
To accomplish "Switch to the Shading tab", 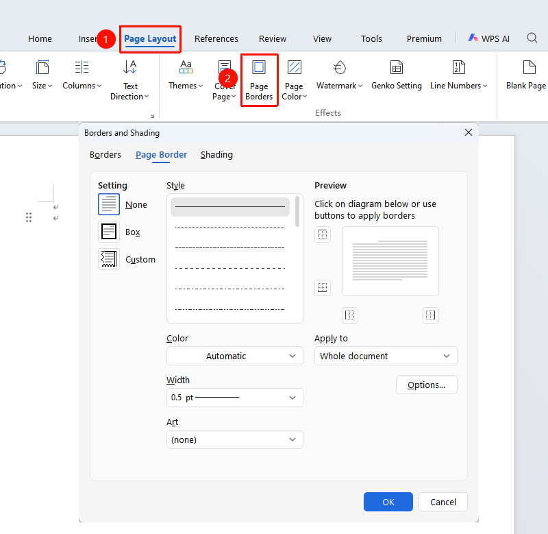I will 216,154.
